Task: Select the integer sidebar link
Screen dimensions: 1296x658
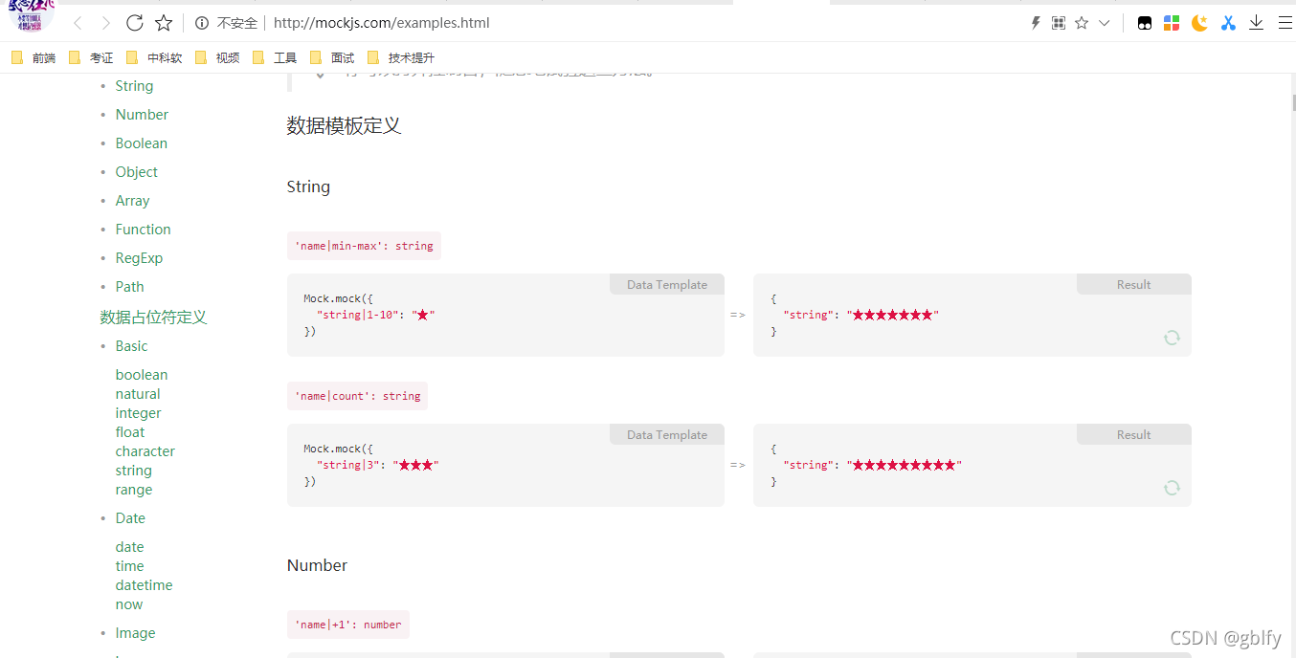Action: point(139,413)
